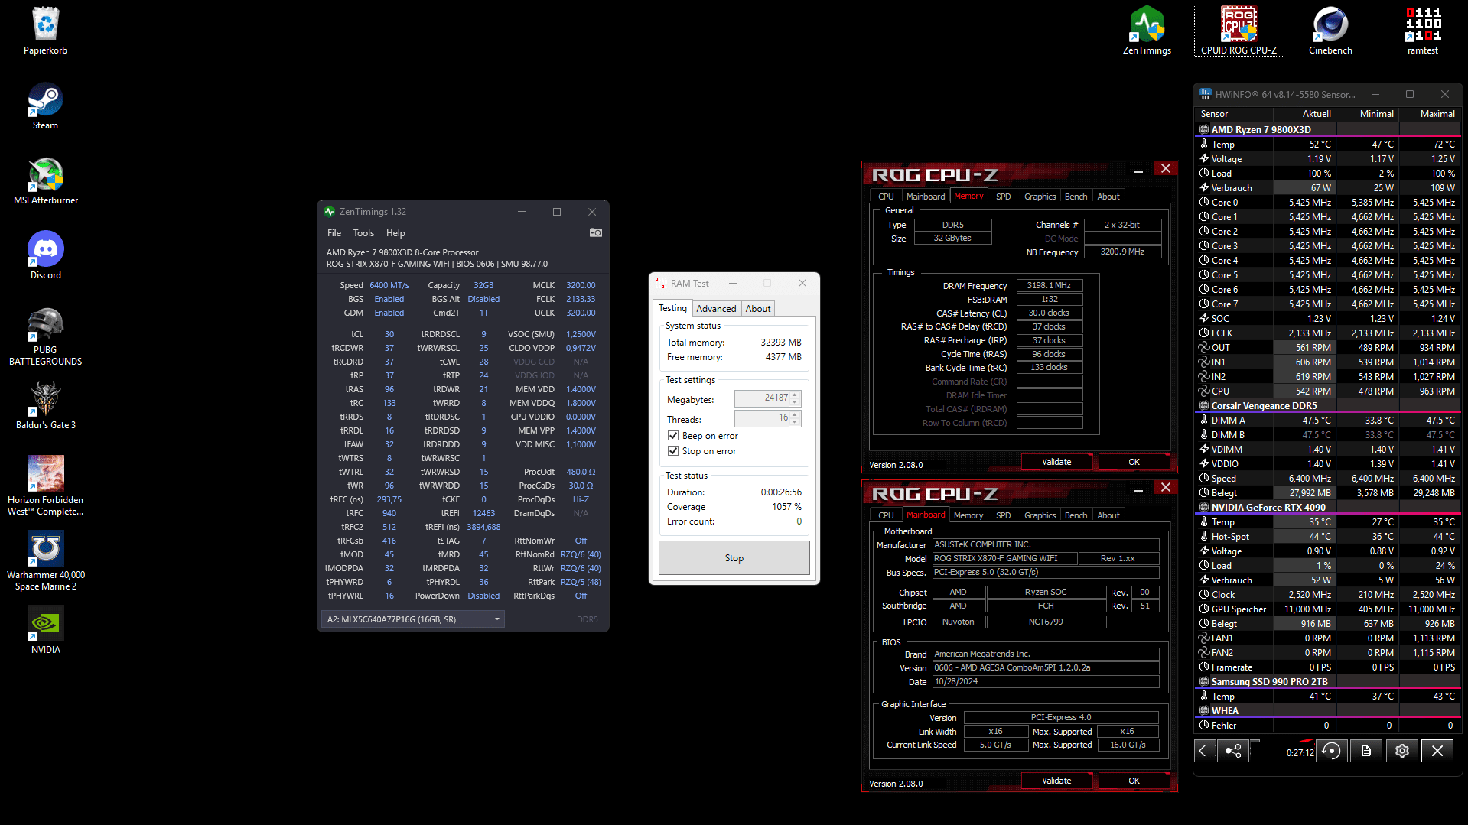Decrease Threads using the down stepper arrow
1468x825 pixels.
(795, 422)
